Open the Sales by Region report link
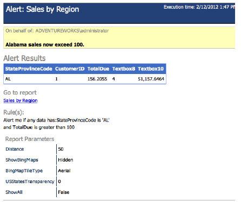Viewport: 241px width, 202px height. 21,100
